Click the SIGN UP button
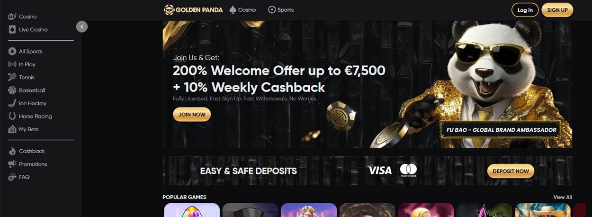Image resolution: width=592 pixels, height=217 pixels. pos(557,10)
